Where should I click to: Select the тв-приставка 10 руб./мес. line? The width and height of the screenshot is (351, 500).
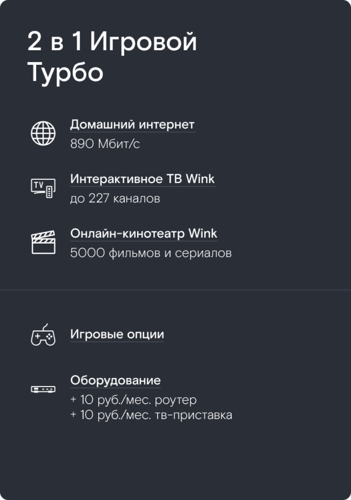(151, 415)
